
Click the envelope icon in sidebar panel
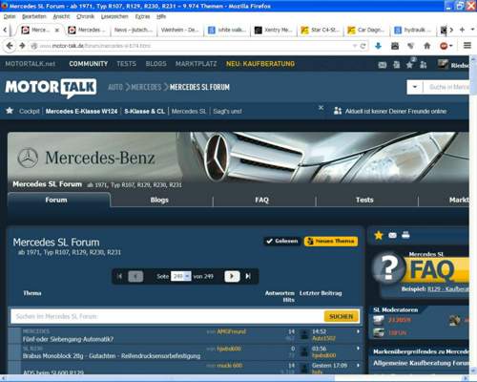[x=392, y=235]
